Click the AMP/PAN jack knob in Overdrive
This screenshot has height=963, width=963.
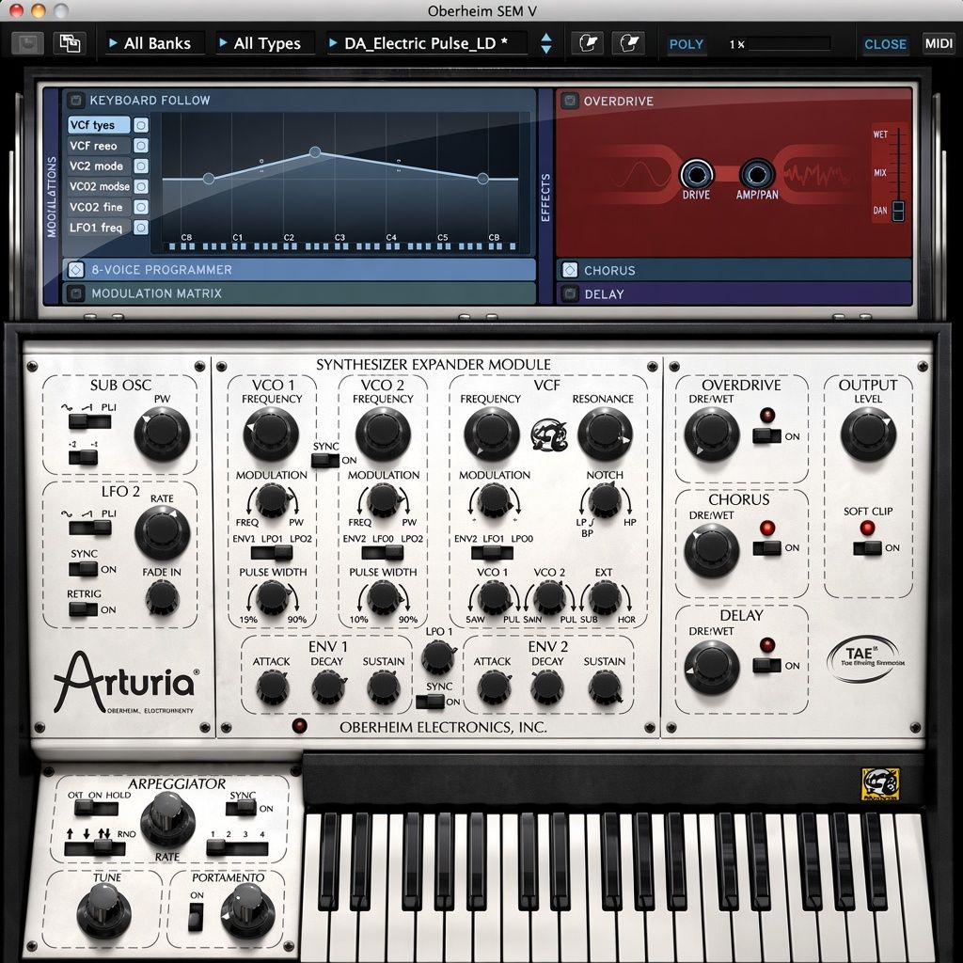(x=757, y=174)
